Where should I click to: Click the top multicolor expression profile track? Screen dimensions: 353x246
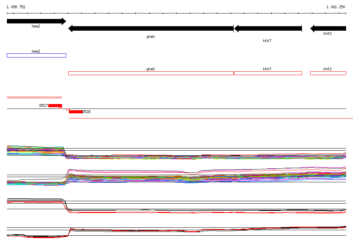point(176,153)
